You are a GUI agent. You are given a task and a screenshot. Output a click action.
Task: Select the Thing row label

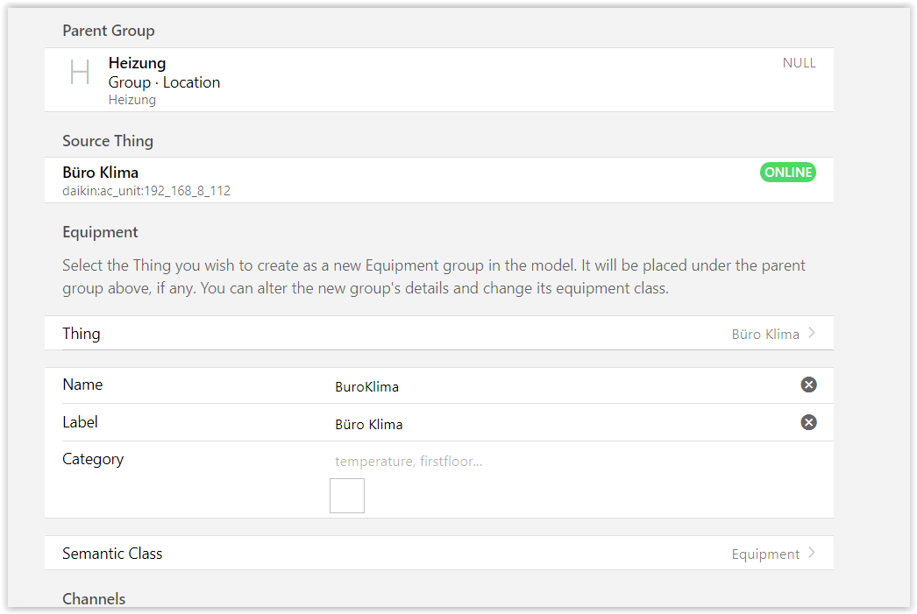[x=82, y=334]
